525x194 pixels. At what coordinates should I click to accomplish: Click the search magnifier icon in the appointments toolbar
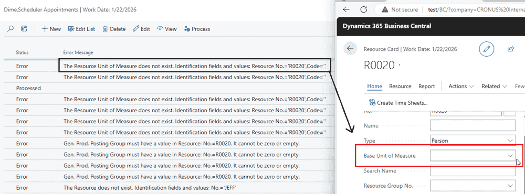(x=10, y=29)
